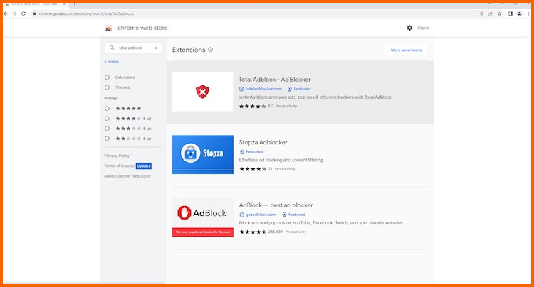Click Featured badge on Stopza Adblocker
Image resolution: width=534 pixels, height=287 pixels.
point(251,152)
